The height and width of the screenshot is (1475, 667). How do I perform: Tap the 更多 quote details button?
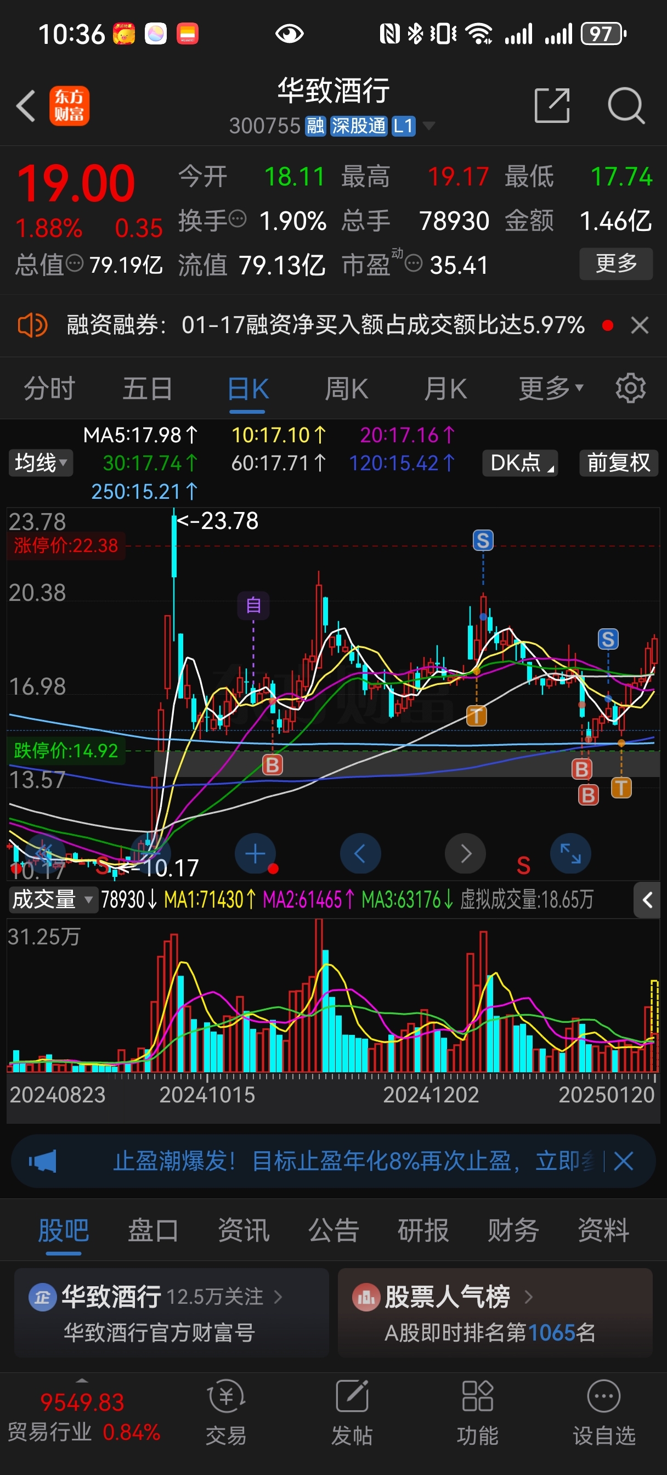point(616,263)
